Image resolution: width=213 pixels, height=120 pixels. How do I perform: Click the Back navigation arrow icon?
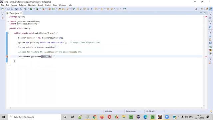click(x=111, y=9)
